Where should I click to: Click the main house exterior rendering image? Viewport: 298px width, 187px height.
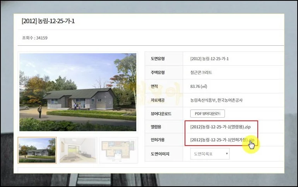[78, 92]
